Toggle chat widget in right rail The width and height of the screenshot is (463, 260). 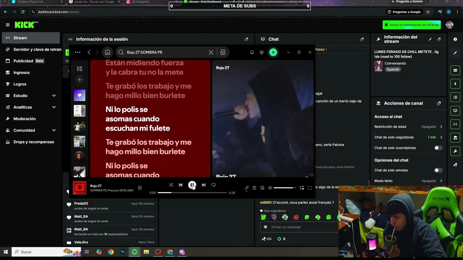455,111
